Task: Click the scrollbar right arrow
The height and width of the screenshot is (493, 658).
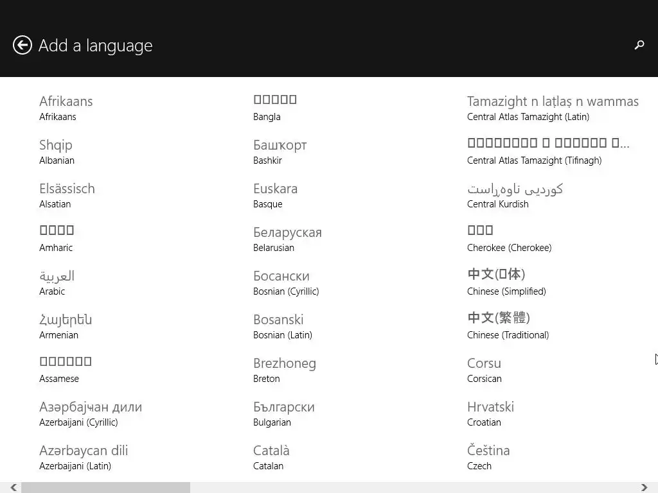Action: click(645, 487)
